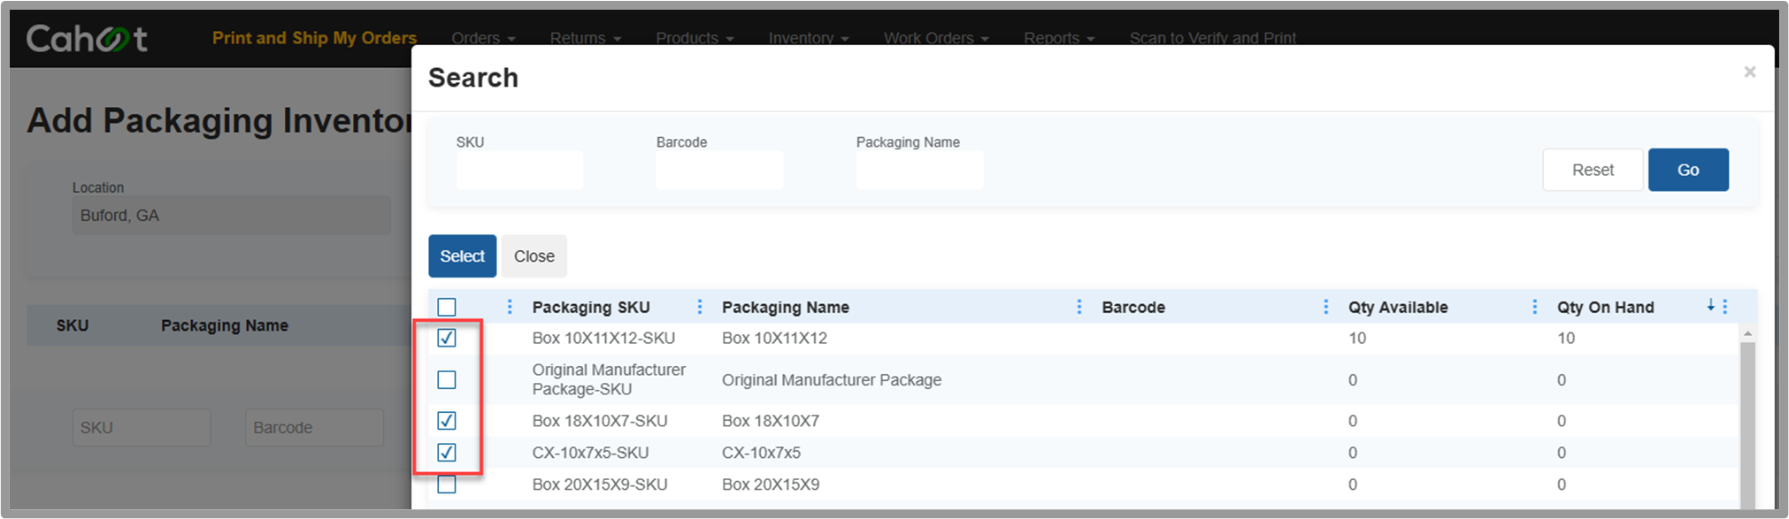Click Original Manufacturer Package name cell
Viewport: 1789px width, 519px height.
click(x=832, y=380)
